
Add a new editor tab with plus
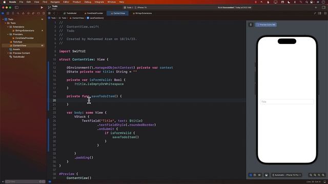(x=316, y=8)
